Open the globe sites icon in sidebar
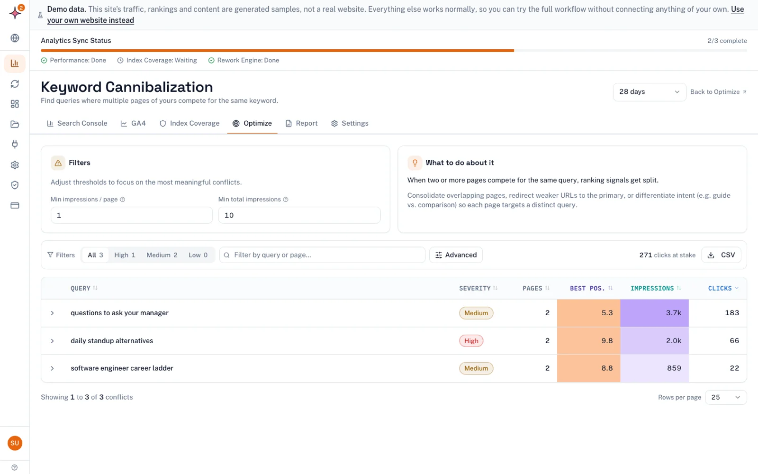This screenshot has width=758, height=474. coord(15,38)
